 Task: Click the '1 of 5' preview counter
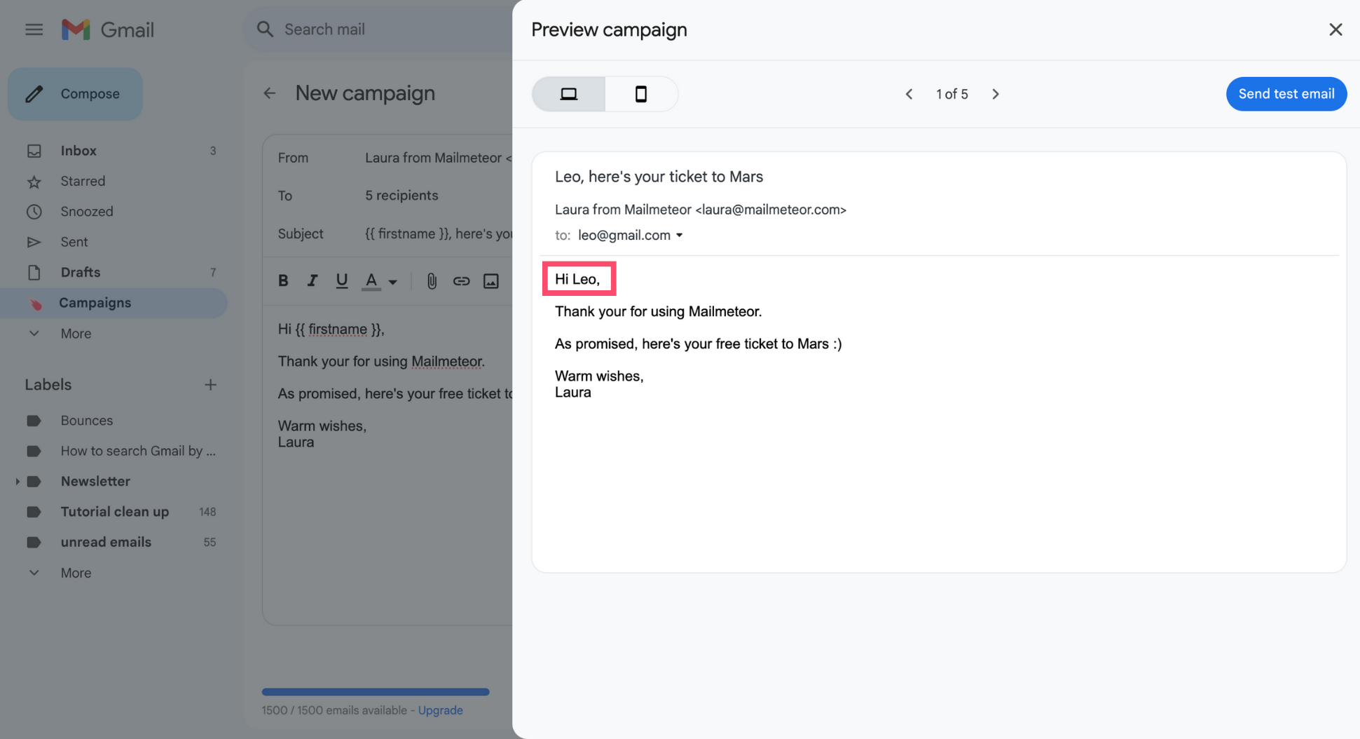(952, 94)
